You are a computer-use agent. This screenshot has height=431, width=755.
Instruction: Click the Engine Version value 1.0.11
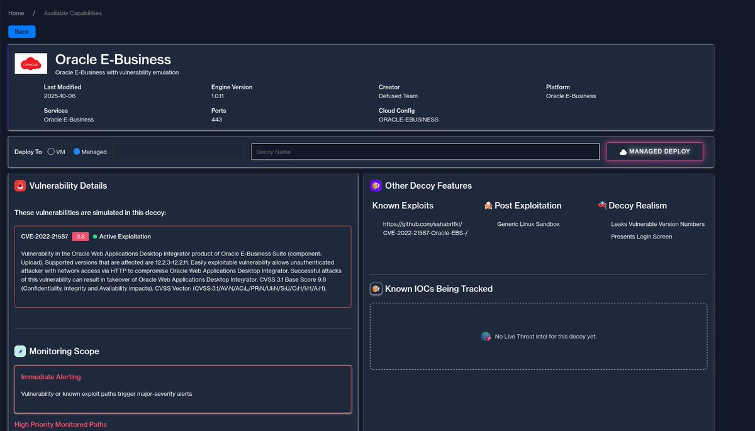[219, 96]
